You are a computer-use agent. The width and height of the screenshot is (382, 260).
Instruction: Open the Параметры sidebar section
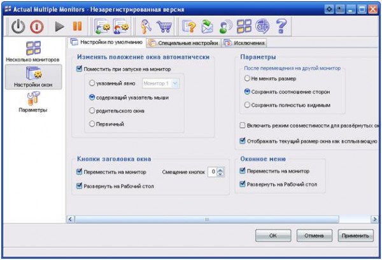tap(33, 102)
